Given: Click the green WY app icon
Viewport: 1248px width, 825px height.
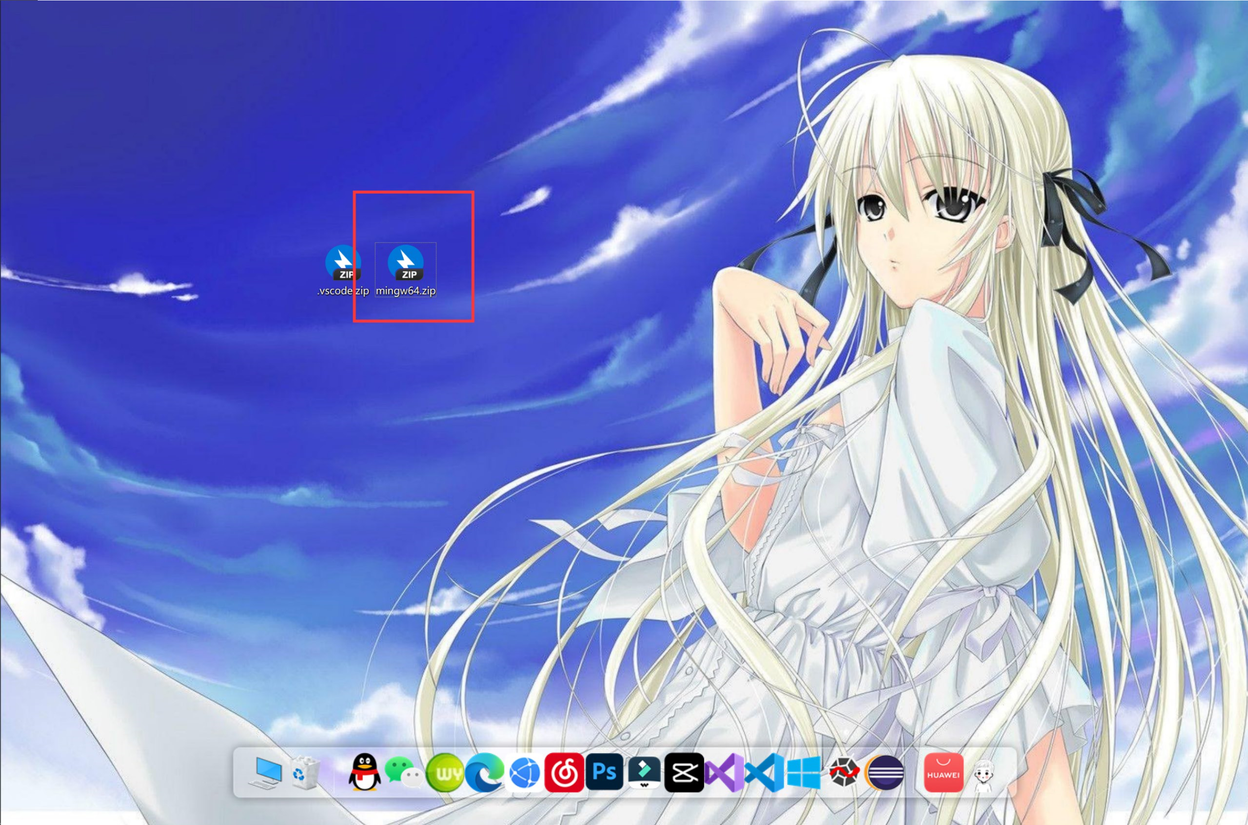Looking at the screenshot, I should coord(445,772).
